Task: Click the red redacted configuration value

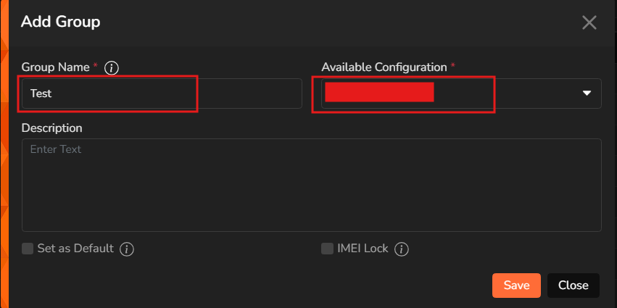Action: (x=379, y=93)
